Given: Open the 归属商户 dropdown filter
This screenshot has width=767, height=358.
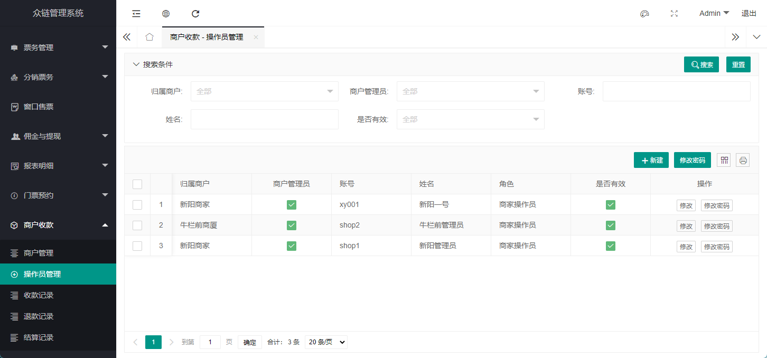Looking at the screenshot, I should coord(264,91).
